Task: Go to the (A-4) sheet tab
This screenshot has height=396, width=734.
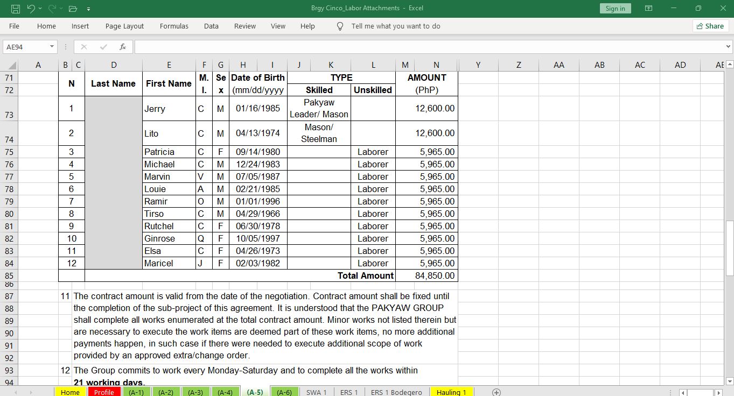Action: [225, 392]
